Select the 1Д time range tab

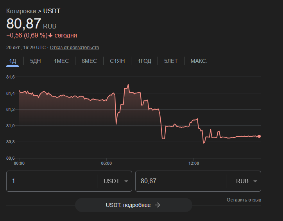[13, 61]
